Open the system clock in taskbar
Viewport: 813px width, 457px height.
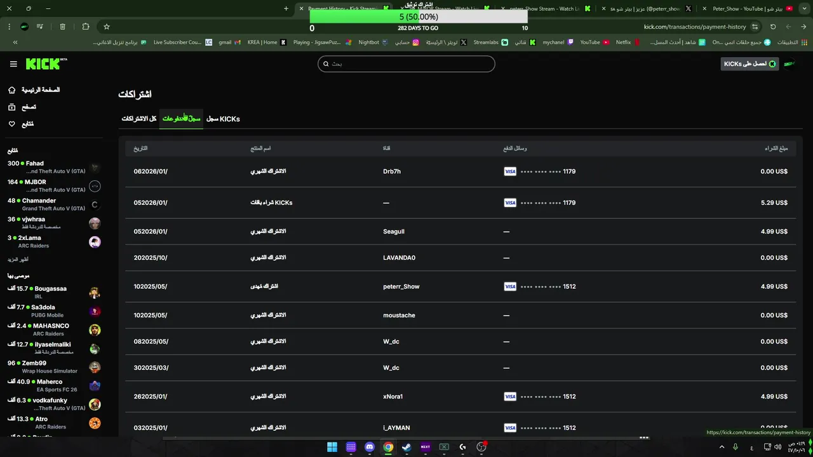tap(798, 447)
